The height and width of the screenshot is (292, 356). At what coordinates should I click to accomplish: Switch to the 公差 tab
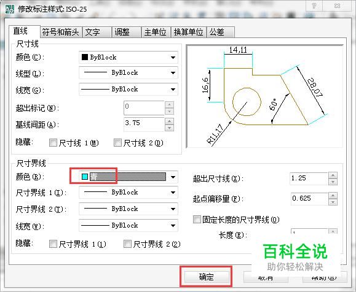point(221,32)
